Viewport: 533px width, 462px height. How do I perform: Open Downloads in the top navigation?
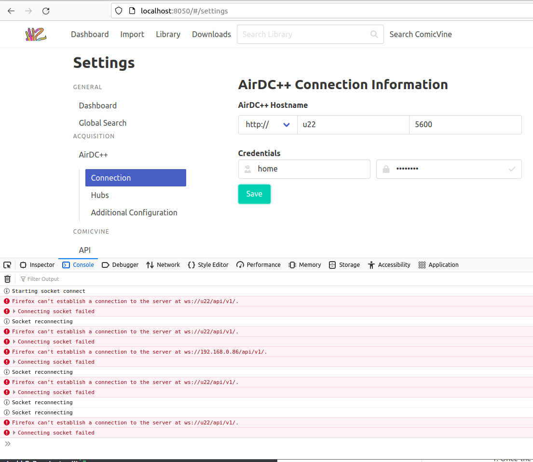click(x=211, y=34)
